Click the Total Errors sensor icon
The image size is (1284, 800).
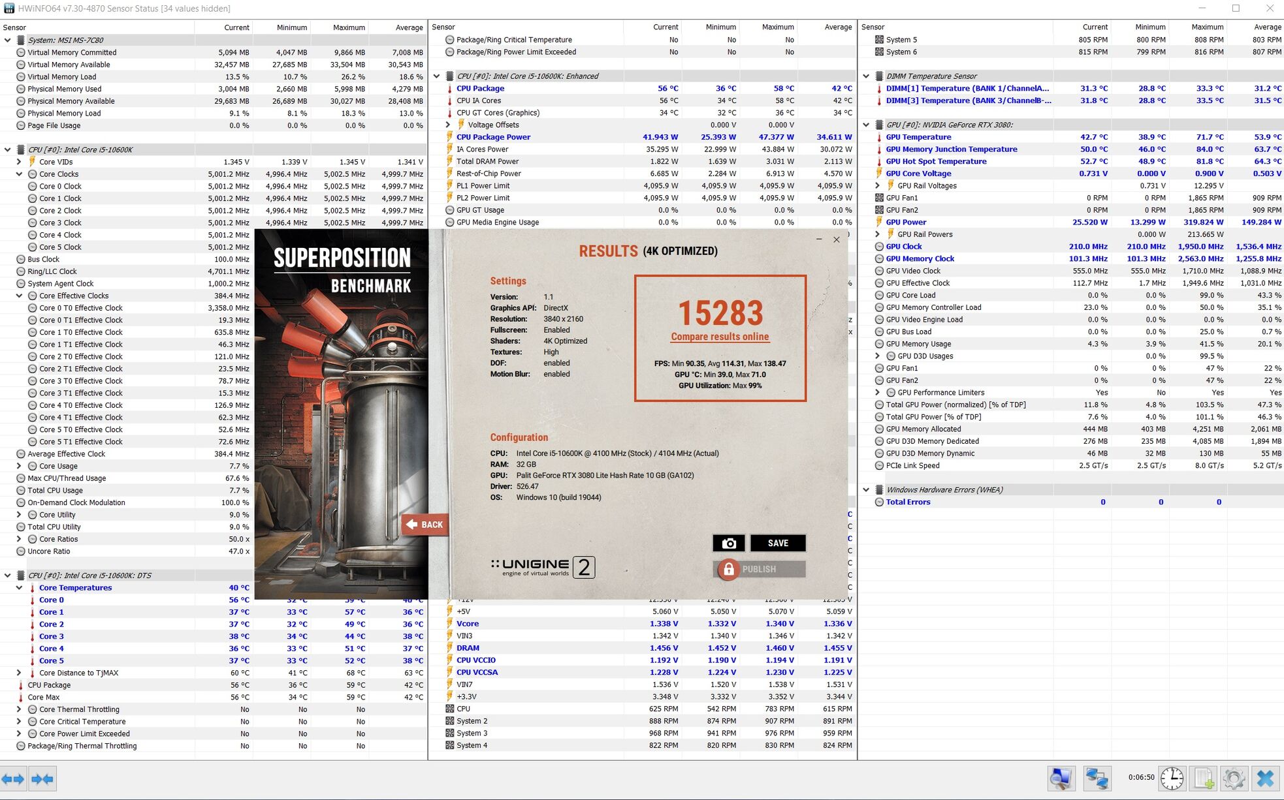click(x=879, y=502)
